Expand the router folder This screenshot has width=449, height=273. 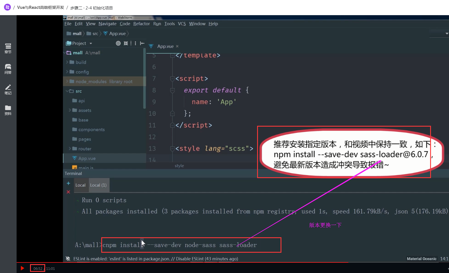(70, 149)
